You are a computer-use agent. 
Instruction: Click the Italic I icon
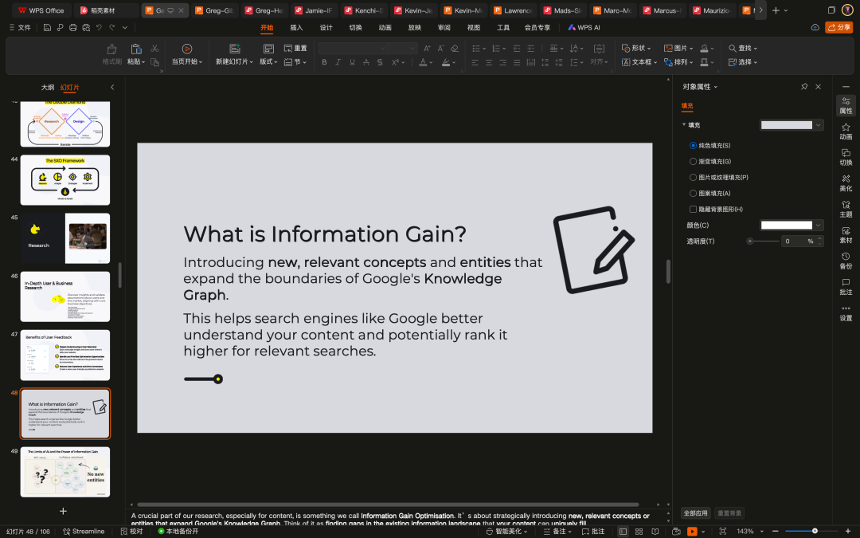pos(338,63)
